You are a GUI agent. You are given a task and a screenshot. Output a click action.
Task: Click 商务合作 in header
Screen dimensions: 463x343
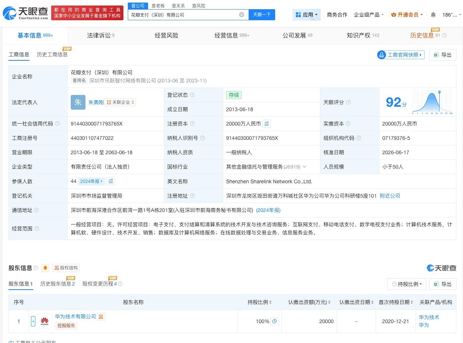click(x=337, y=15)
